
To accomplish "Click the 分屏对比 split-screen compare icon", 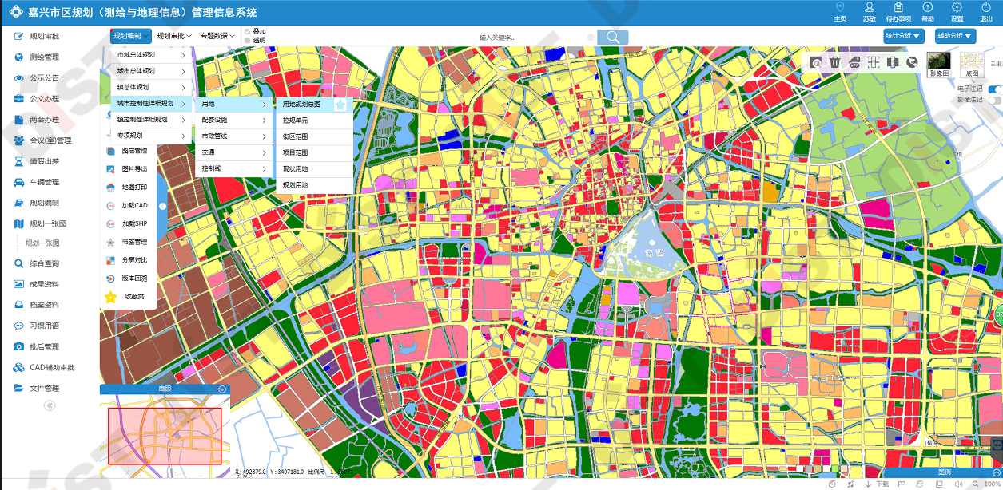I will tap(111, 260).
